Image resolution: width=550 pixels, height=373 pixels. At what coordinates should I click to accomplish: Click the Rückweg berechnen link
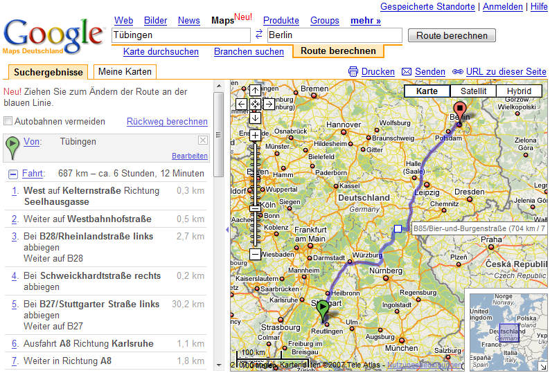click(x=167, y=121)
